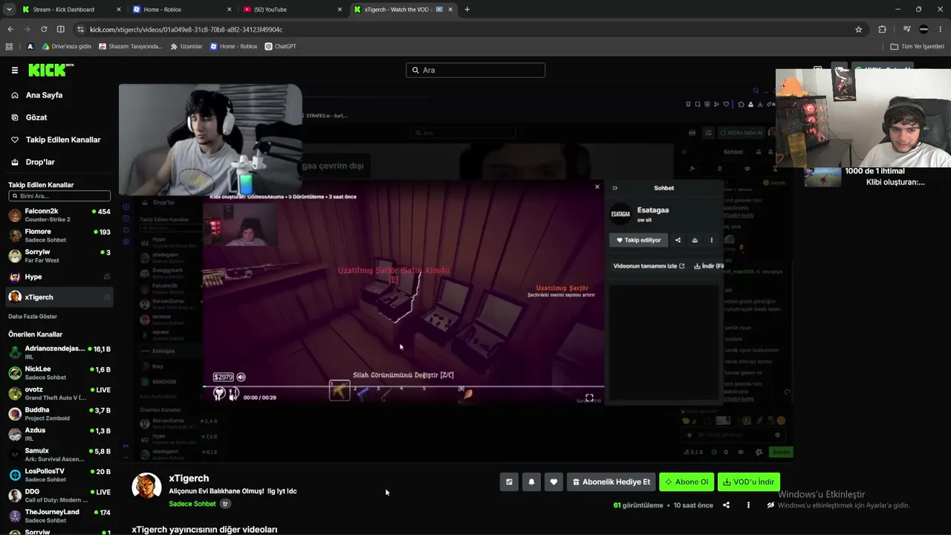Select xTigerch in followed channels list
951x535 pixels.
(59, 297)
